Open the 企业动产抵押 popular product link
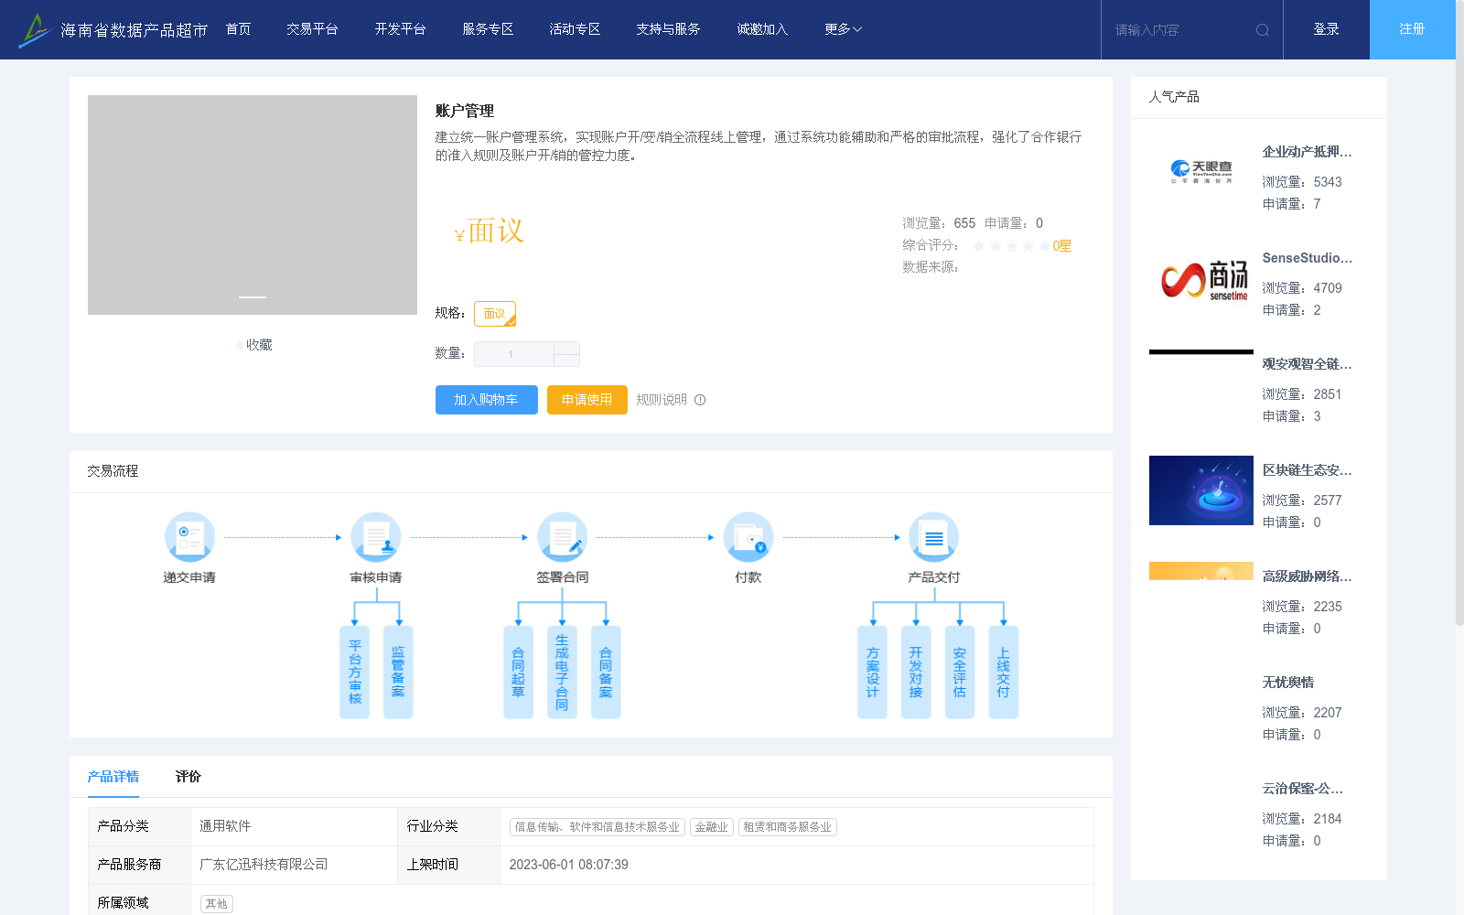The height and width of the screenshot is (915, 1464). (1307, 152)
